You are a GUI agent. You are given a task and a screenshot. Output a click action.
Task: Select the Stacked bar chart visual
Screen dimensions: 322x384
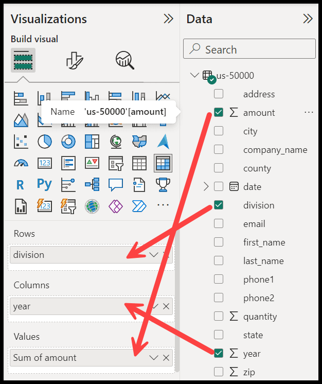coord(21,98)
